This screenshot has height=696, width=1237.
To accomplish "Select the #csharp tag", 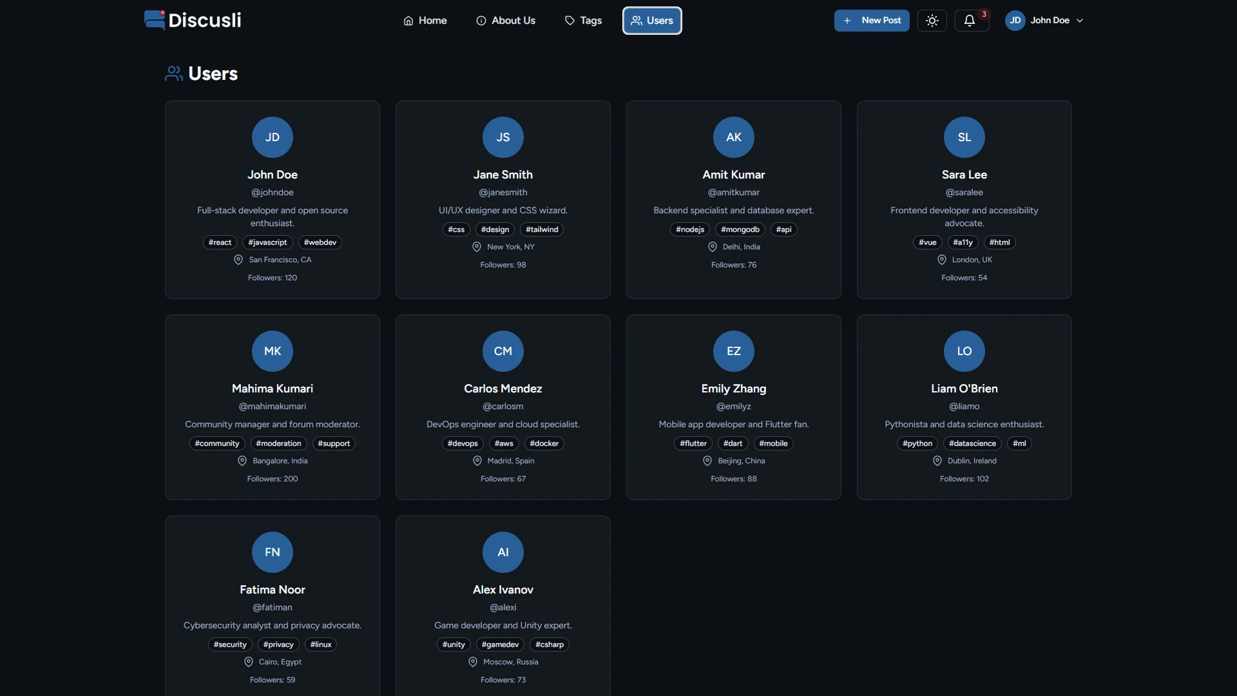I will 550,644.
